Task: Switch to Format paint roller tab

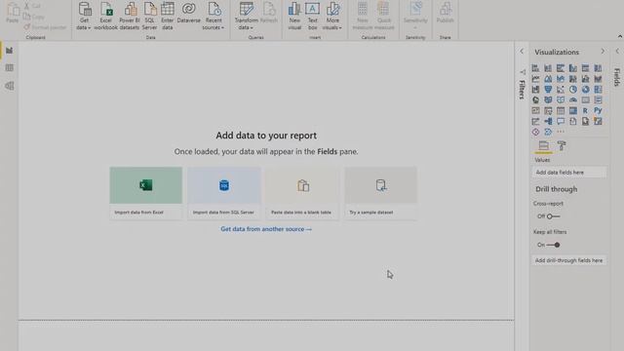Action: click(562, 145)
